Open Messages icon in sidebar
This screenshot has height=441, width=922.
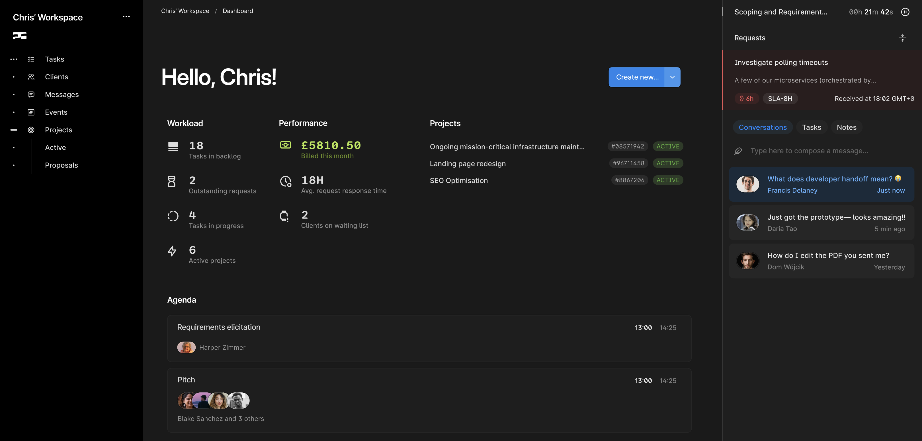coord(31,94)
